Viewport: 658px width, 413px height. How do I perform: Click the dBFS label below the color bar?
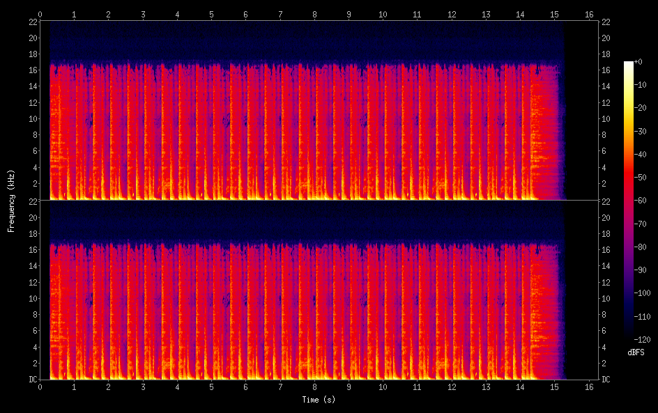[x=636, y=353]
